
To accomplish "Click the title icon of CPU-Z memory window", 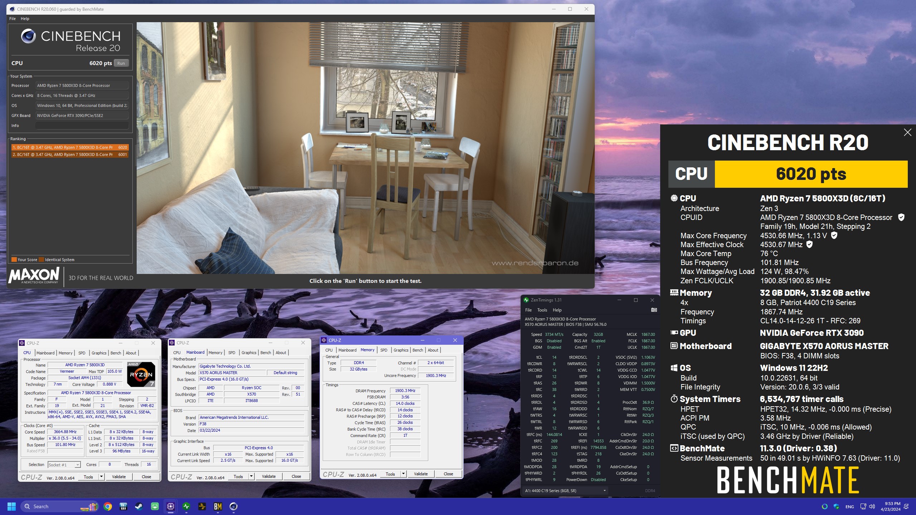I will coord(324,340).
